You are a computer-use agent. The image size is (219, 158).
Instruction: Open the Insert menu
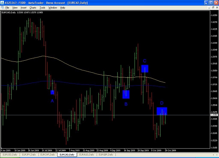23,8
